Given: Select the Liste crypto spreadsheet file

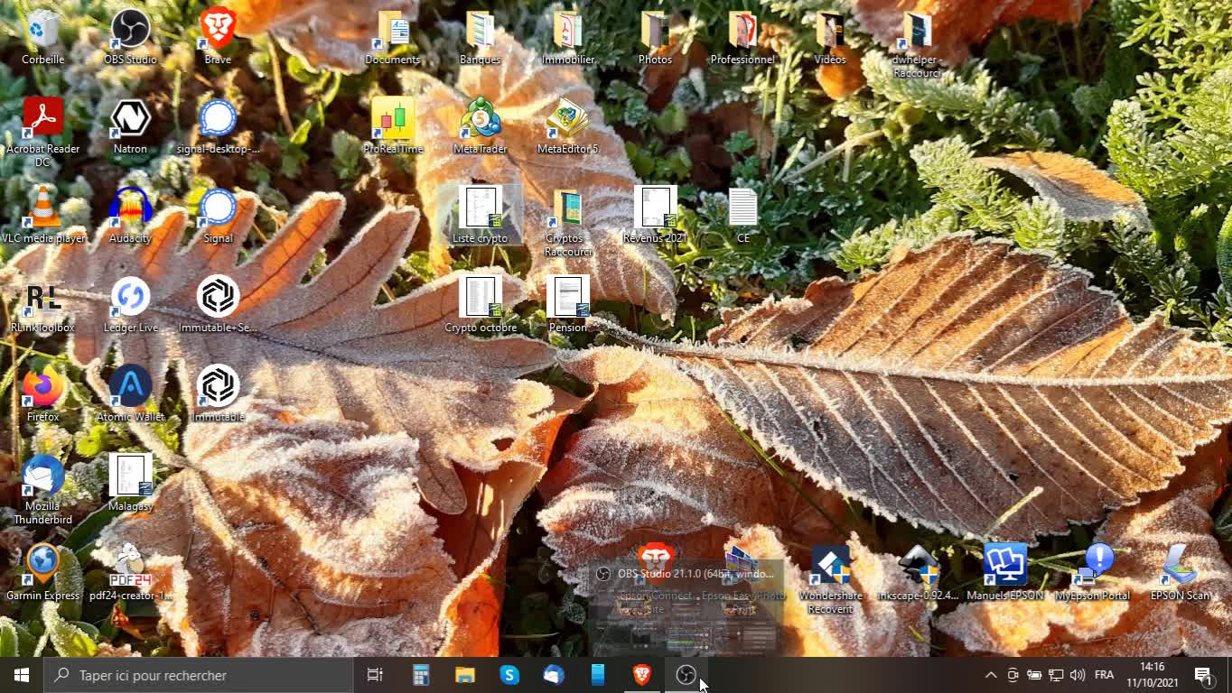Looking at the screenshot, I should (x=480, y=216).
